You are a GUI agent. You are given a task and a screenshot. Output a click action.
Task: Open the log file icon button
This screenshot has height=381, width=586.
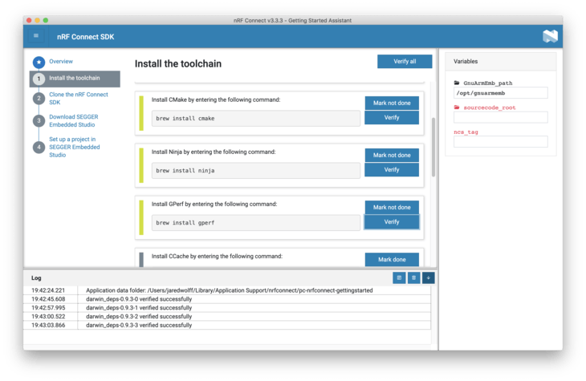point(399,278)
